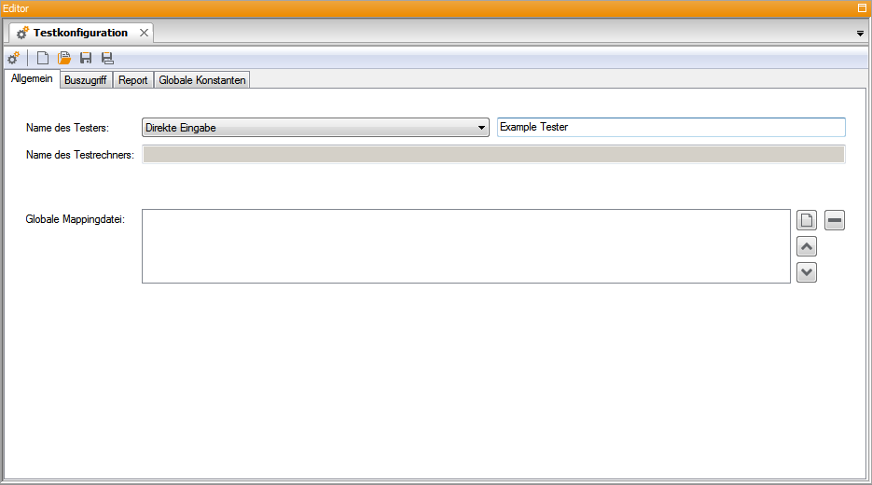Choose Save As in the toolbar

coord(107,58)
